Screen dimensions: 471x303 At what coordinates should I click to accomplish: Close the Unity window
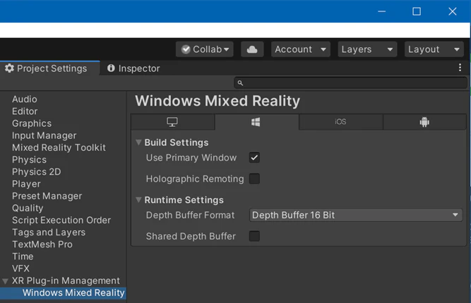tap(453, 11)
